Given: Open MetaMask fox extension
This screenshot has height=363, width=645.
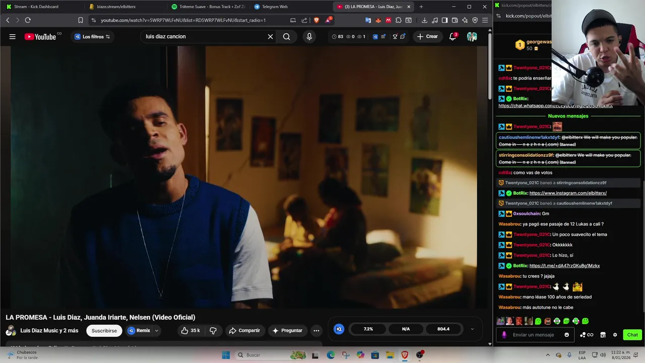Looking at the screenshot, I should coord(378,20).
